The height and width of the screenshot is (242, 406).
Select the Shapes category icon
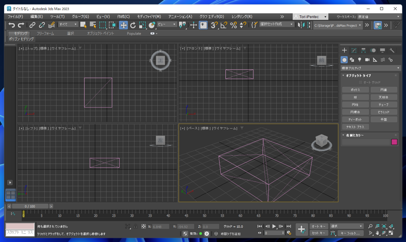click(x=352, y=60)
